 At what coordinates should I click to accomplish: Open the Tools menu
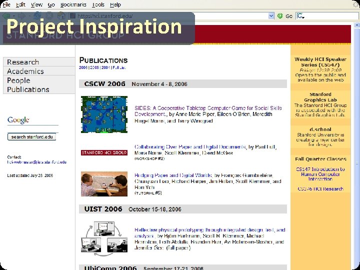98,4
